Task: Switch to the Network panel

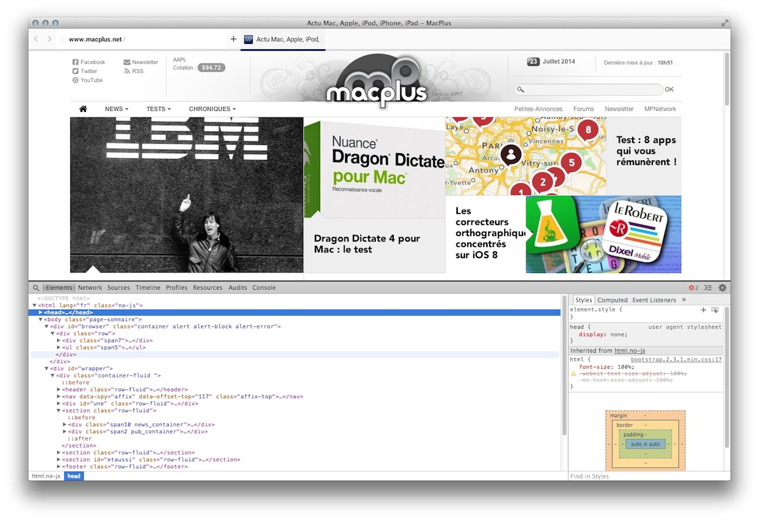Action: click(x=90, y=288)
